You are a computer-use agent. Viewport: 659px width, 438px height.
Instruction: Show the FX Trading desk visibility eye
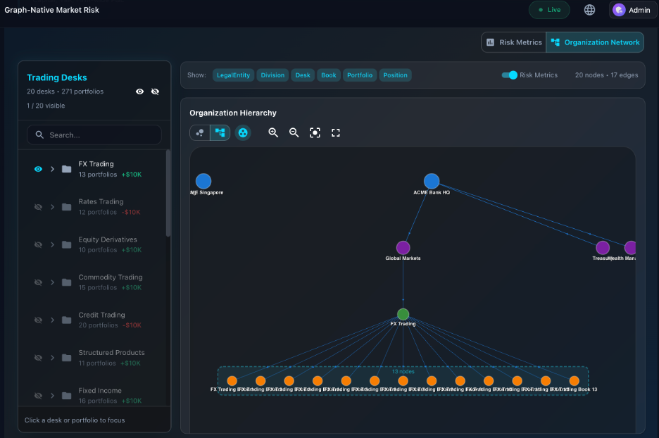pos(38,169)
